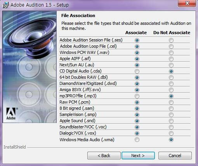
Task: Select Associate for DiamondWare Digitized (.dwd)
Action: 137,84
